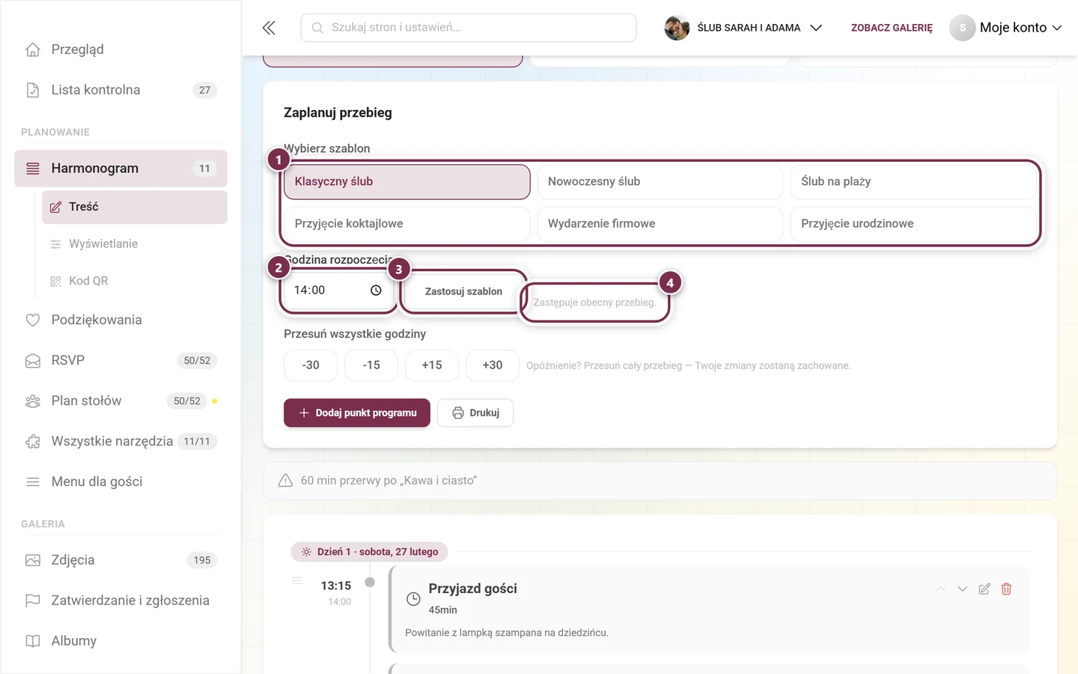
Task: Shift all times by -30 minutes
Action: [311, 365]
